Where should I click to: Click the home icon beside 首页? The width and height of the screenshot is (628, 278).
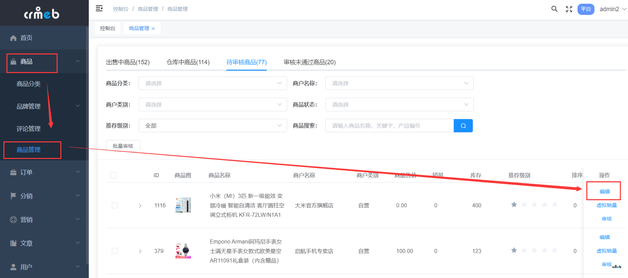point(13,38)
